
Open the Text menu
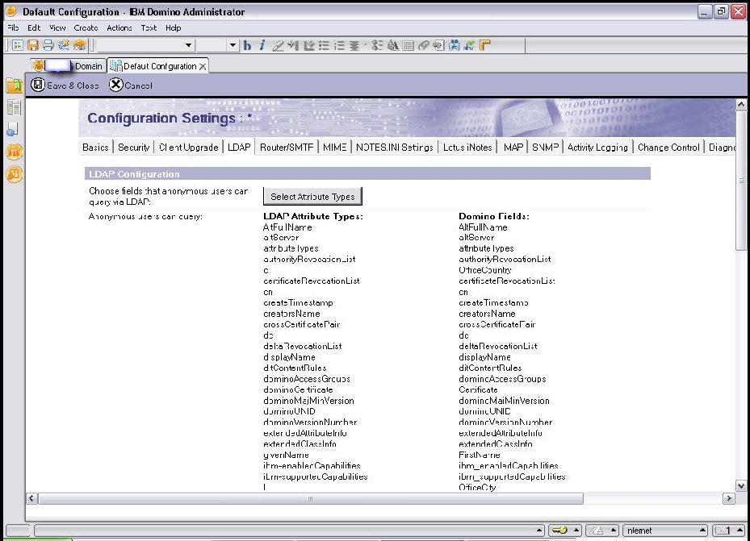pyautogui.click(x=149, y=27)
